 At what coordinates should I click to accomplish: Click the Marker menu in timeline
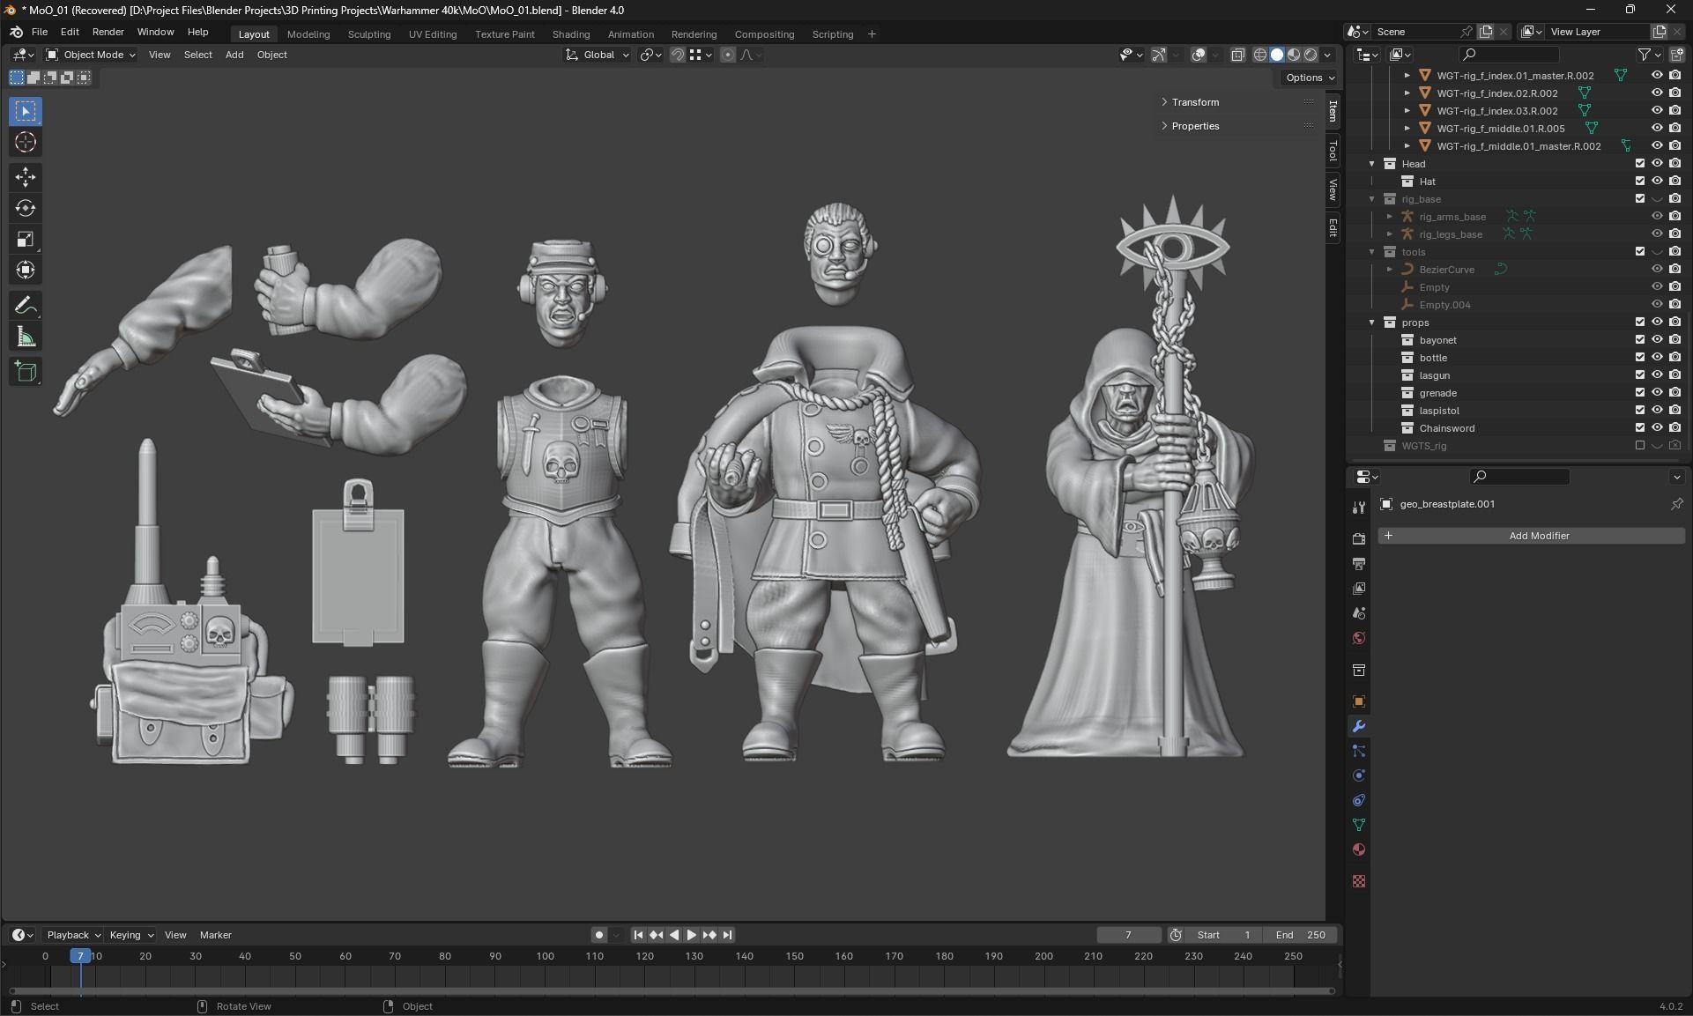click(215, 935)
